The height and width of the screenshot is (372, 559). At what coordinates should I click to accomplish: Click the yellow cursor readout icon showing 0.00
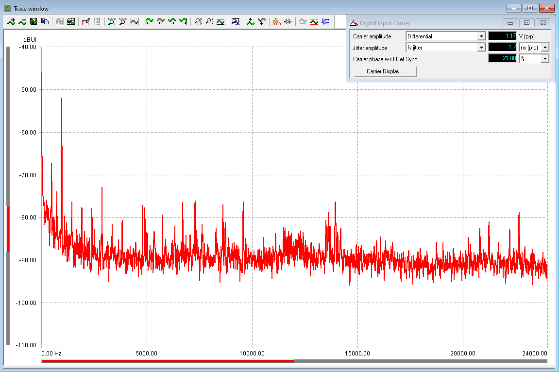276,21
